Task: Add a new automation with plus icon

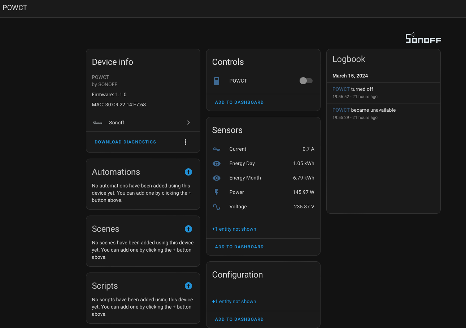Action: click(188, 172)
